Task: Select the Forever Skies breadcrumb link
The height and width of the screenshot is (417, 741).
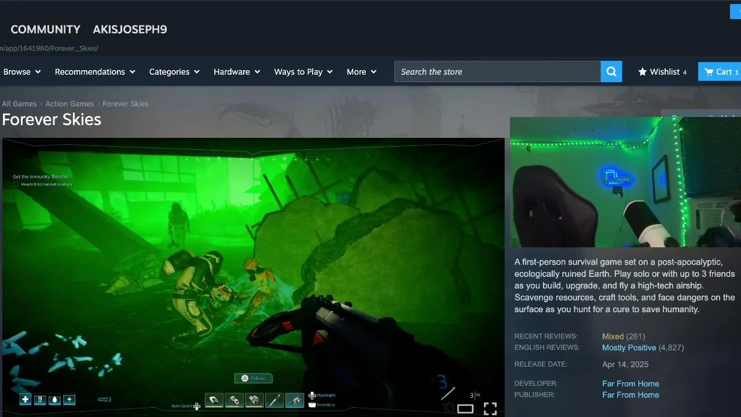Action: coord(126,104)
